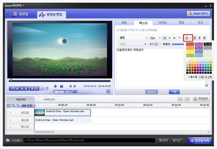Click the 폴더열기 button
Viewport: 217px width, 149px height.
tap(177, 141)
